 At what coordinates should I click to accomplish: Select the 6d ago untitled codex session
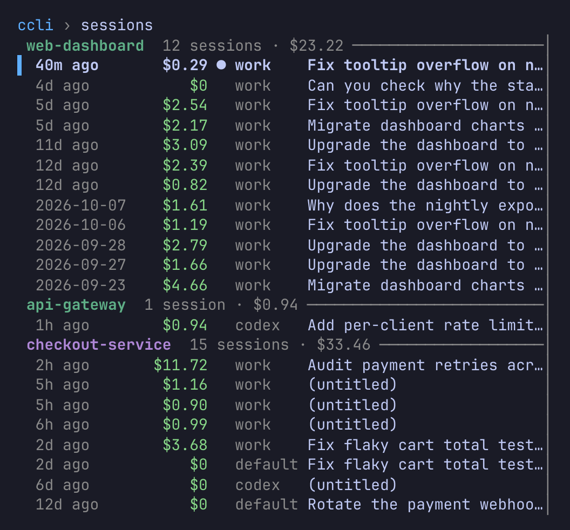click(280, 485)
